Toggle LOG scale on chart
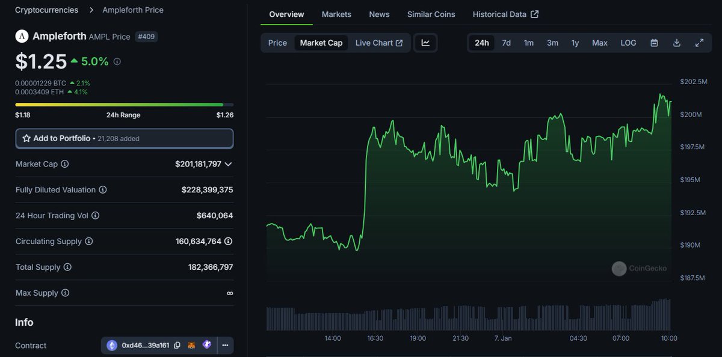This screenshot has width=722, height=357. 628,43
